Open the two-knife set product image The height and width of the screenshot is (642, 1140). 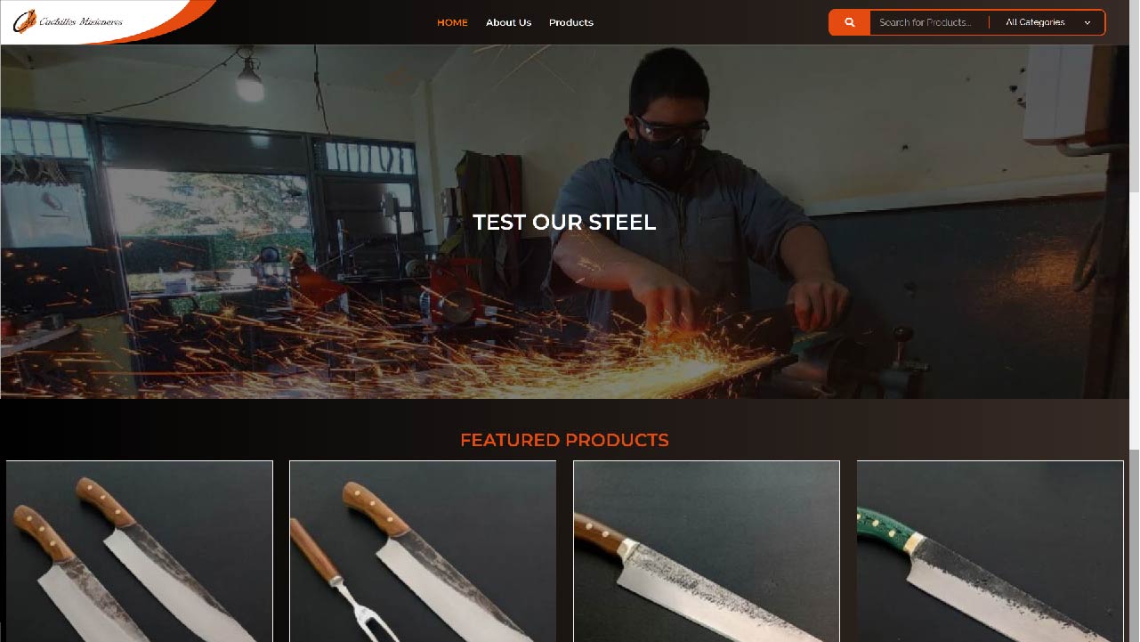(x=140, y=551)
